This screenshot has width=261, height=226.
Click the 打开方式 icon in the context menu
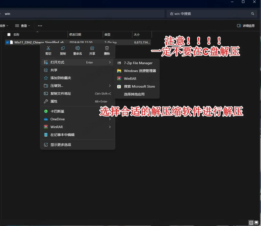click(x=46, y=62)
